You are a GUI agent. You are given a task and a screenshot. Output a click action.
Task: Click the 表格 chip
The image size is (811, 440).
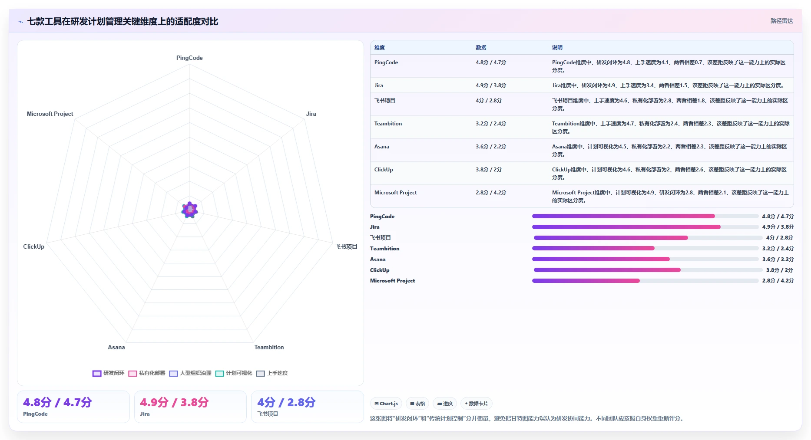(x=417, y=404)
